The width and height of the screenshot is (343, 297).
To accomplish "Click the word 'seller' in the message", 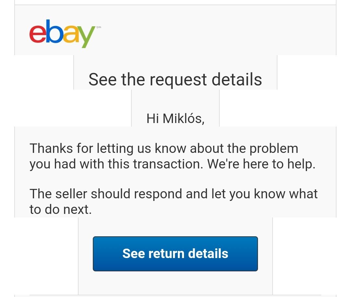I will pos(71,194).
